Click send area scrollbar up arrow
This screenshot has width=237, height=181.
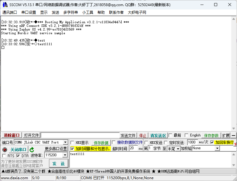234,154
